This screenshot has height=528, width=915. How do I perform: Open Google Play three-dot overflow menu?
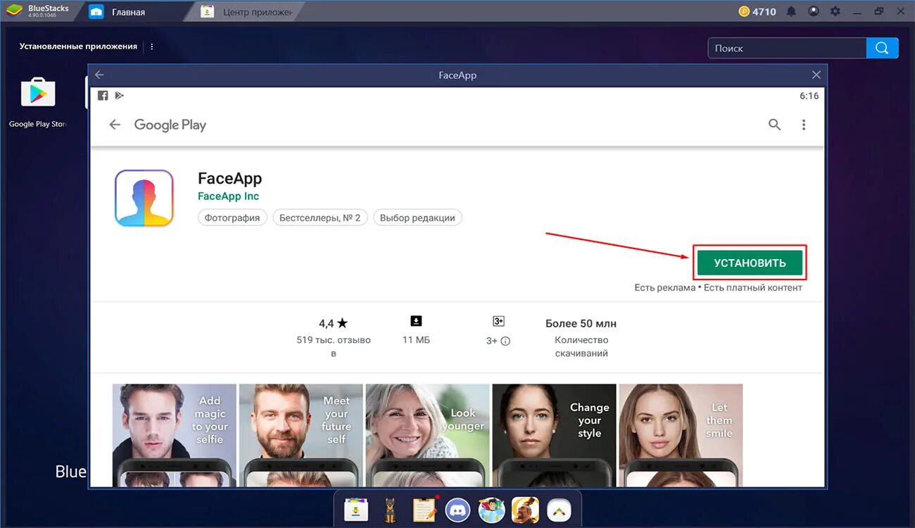[804, 125]
